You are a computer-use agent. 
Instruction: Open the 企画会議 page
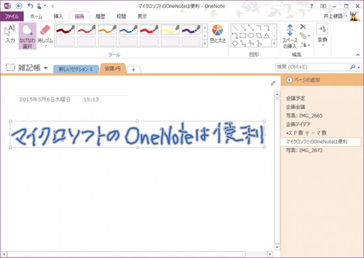(295, 107)
